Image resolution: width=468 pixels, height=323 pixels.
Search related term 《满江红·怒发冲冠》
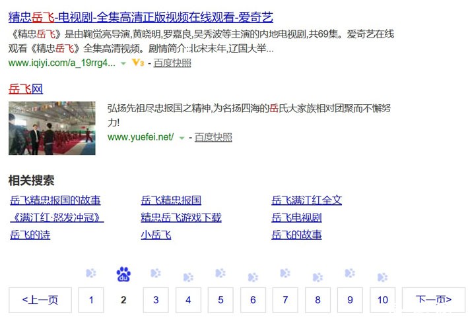(x=57, y=218)
